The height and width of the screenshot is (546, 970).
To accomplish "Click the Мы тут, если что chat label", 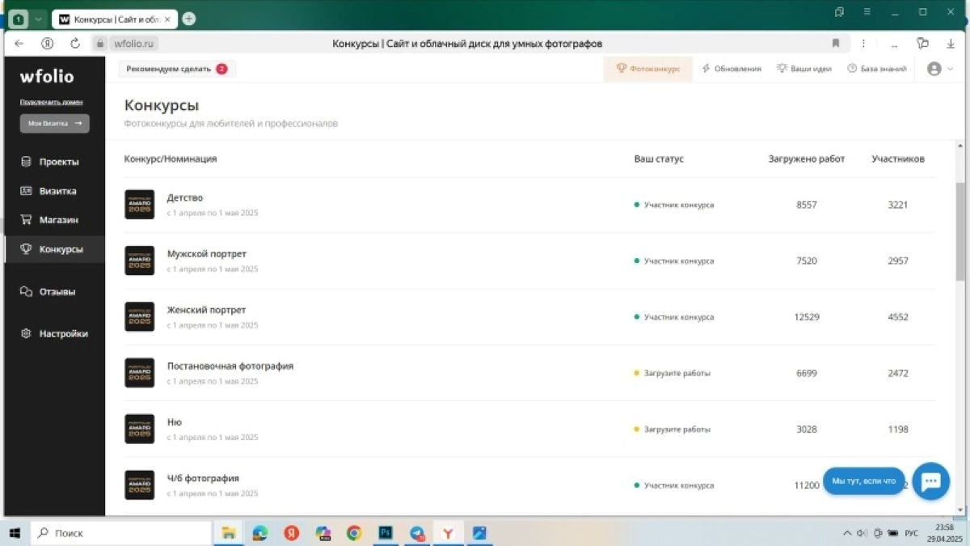I will [x=864, y=481].
